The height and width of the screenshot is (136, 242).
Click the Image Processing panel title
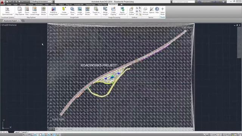coord(114,17)
